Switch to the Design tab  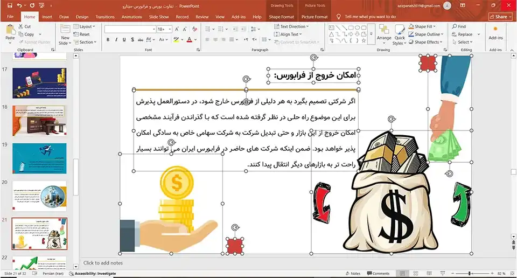tap(82, 17)
